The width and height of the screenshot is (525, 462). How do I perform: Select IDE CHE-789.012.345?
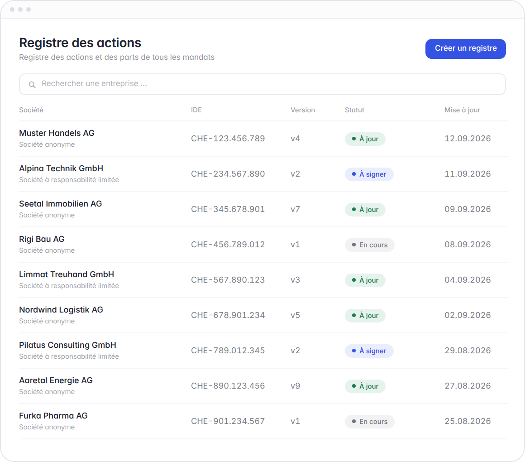point(228,351)
